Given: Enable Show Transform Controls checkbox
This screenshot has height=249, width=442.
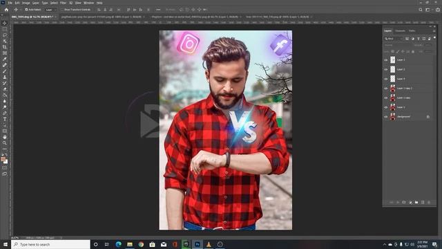Looking at the screenshot, I should 63,10.
